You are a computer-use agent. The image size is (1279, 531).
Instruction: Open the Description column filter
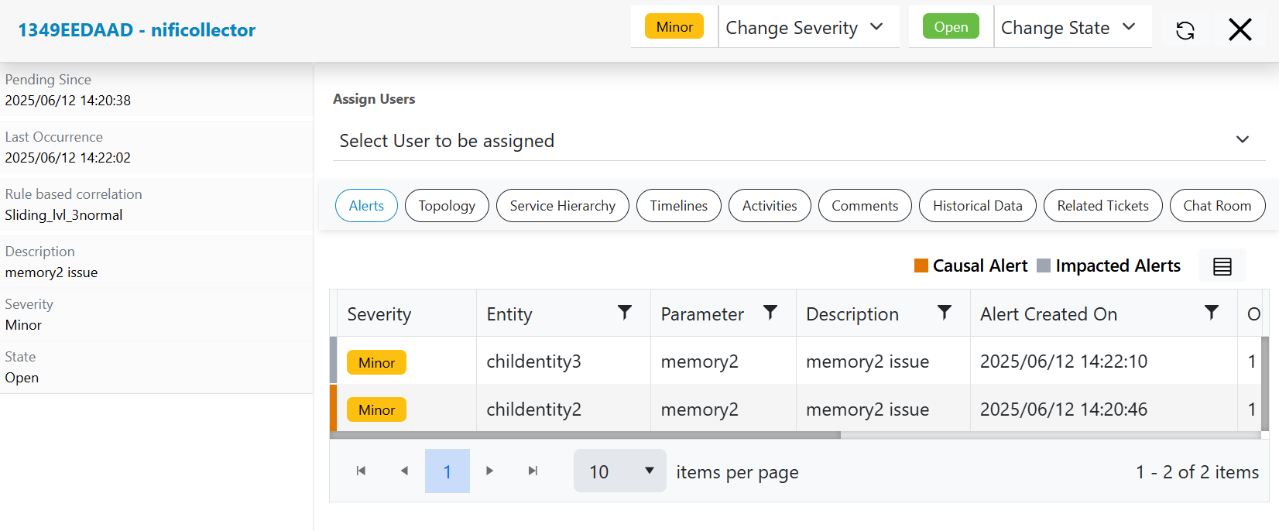pyautogui.click(x=944, y=313)
